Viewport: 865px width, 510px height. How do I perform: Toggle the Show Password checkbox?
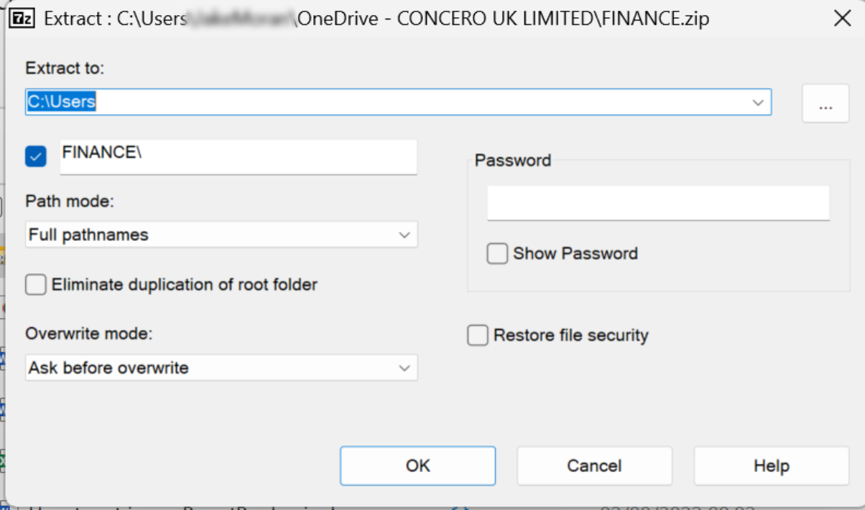pyautogui.click(x=497, y=254)
